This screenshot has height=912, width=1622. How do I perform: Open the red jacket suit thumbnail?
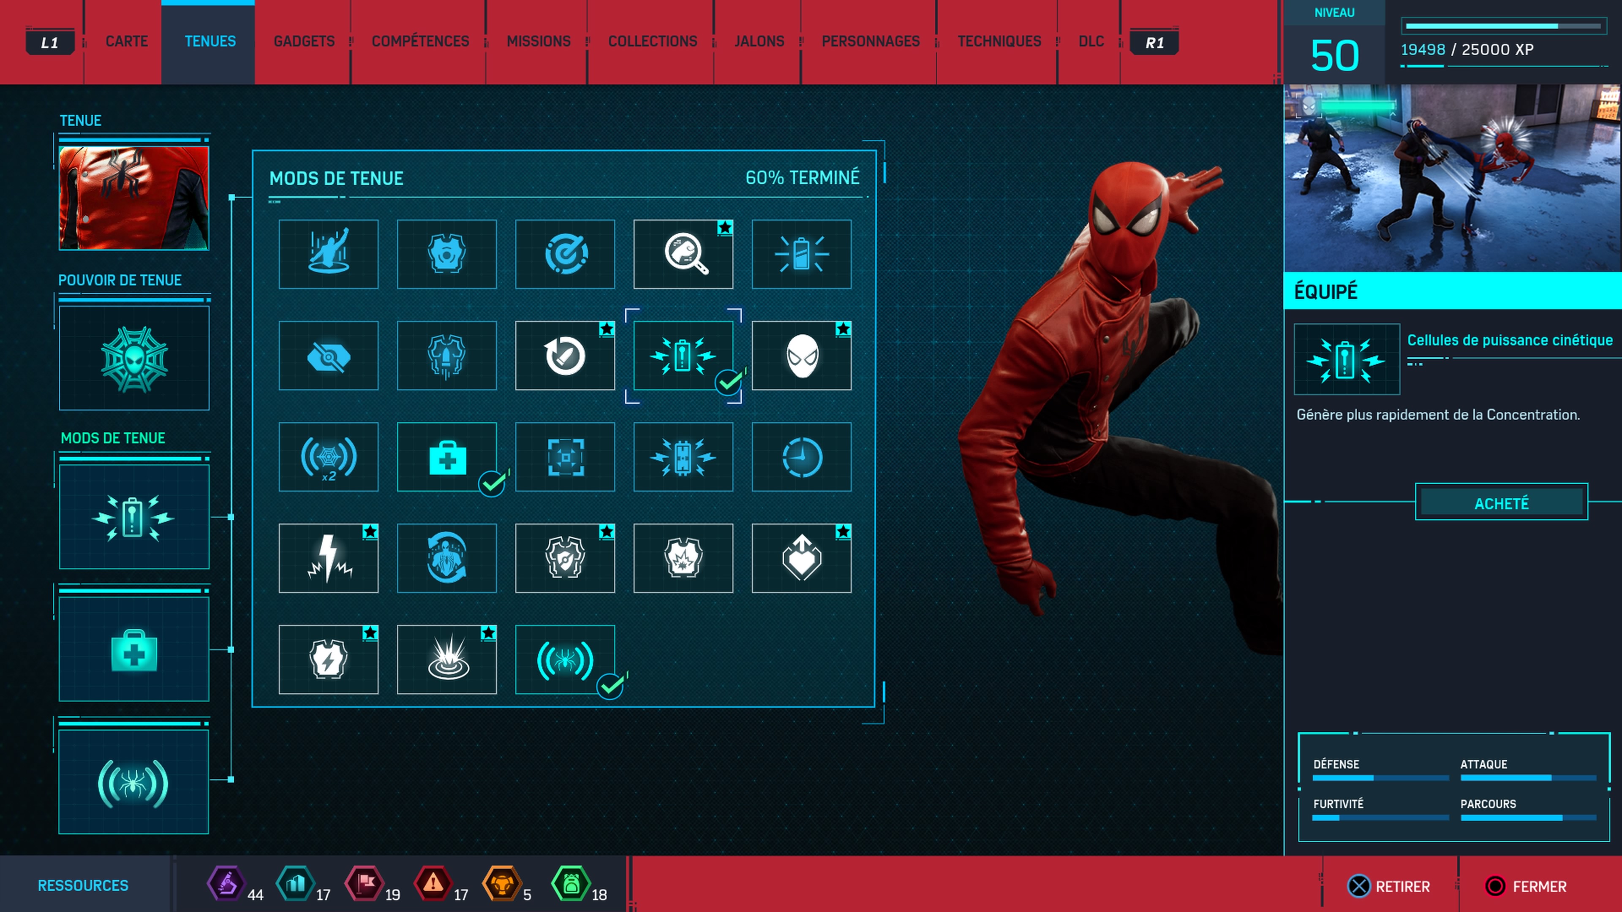point(134,198)
